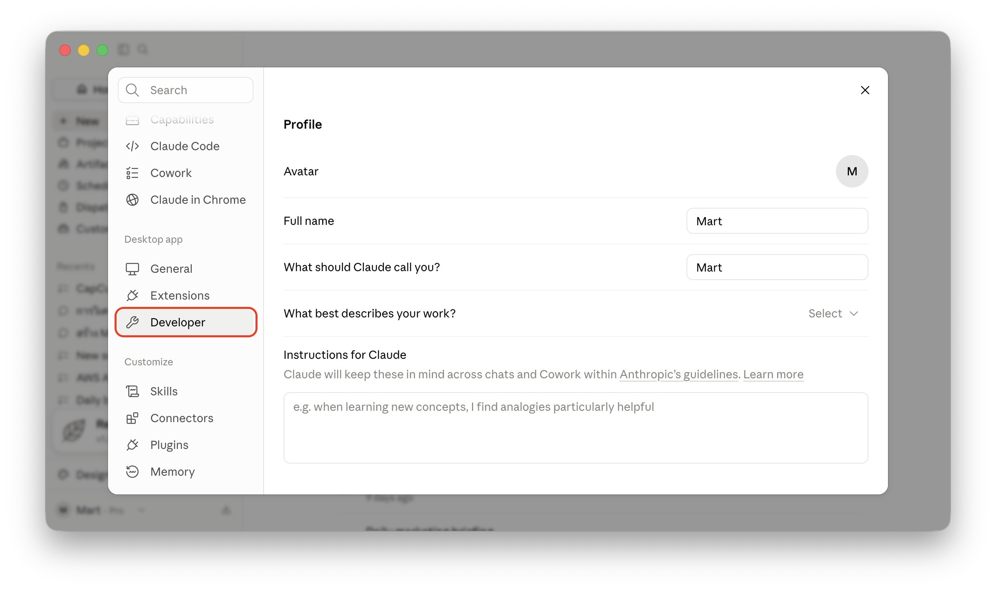This screenshot has height=591, width=996.
Task: Click the Claude in Chrome globe icon
Action: pyautogui.click(x=132, y=200)
